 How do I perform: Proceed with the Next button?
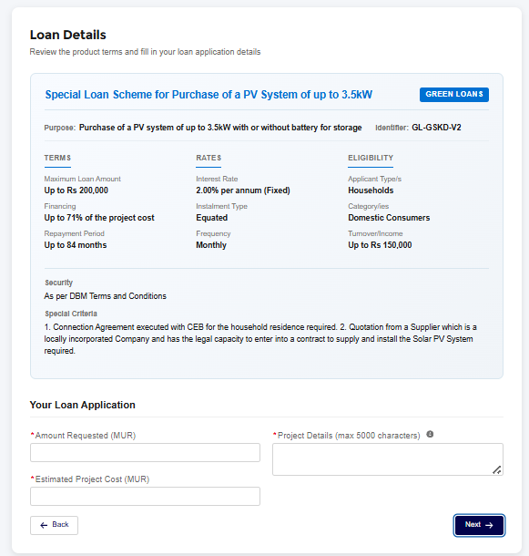479,525
